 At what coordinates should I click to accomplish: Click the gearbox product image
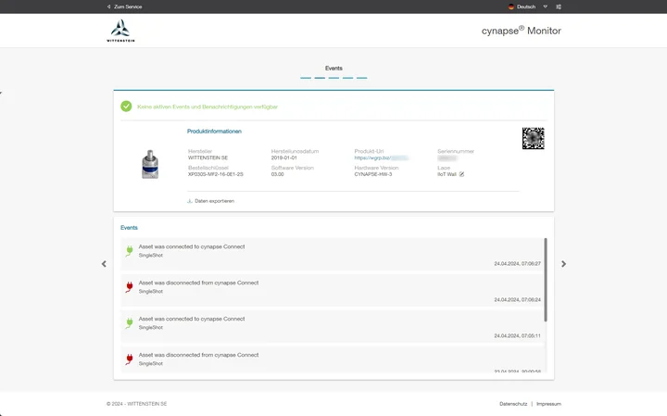tap(150, 165)
